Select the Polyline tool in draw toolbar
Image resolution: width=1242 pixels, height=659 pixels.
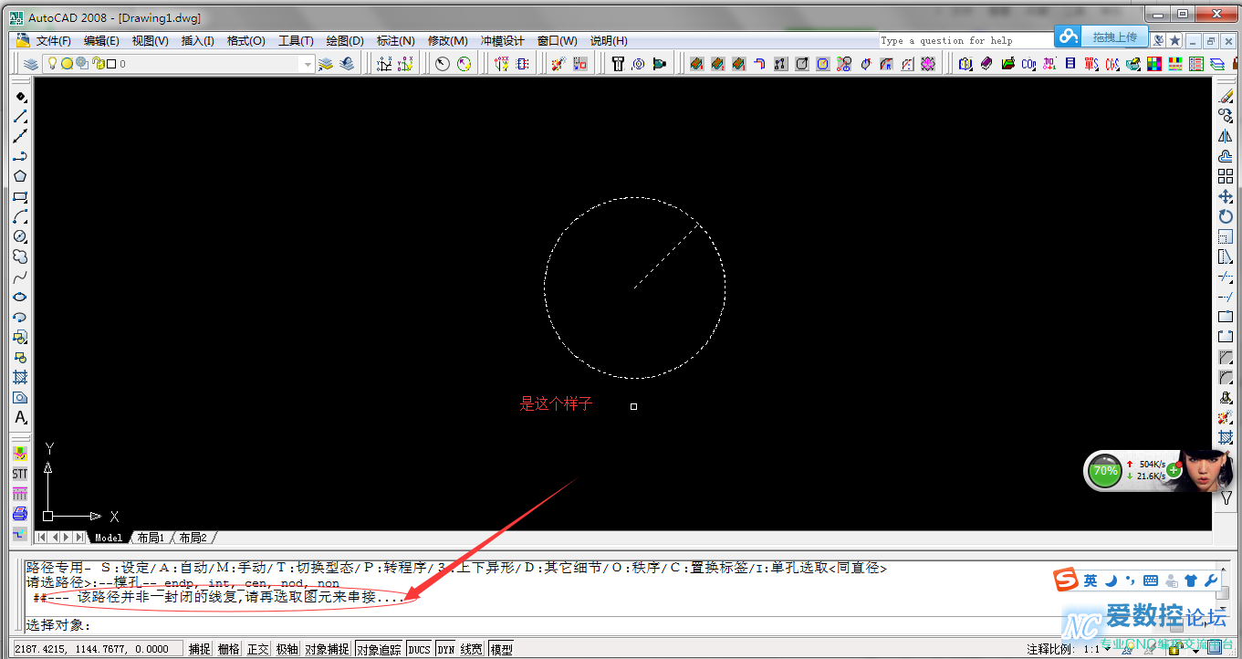(x=20, y=156)
